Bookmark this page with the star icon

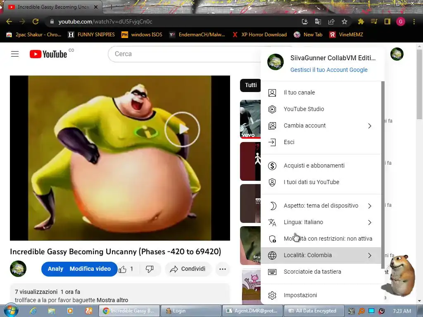pyautogui.click(x=345, y=21)
